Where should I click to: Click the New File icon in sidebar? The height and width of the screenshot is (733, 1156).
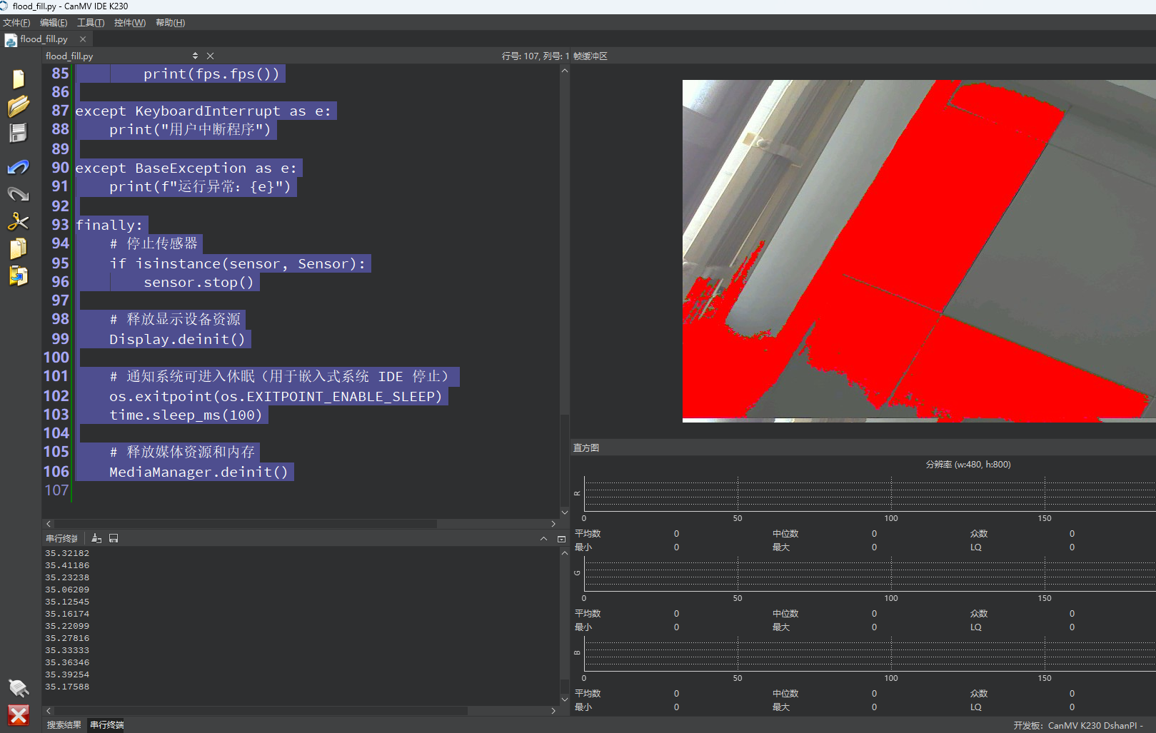pos(19,79)
